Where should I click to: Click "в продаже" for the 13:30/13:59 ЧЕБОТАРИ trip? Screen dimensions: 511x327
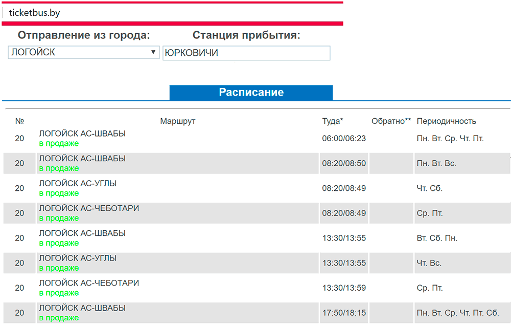pos(59,293)
